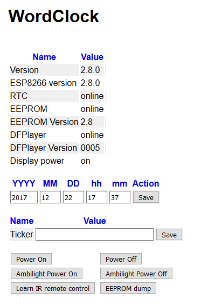
Task: Click the Power On button
Action: (x=31, y=259)
